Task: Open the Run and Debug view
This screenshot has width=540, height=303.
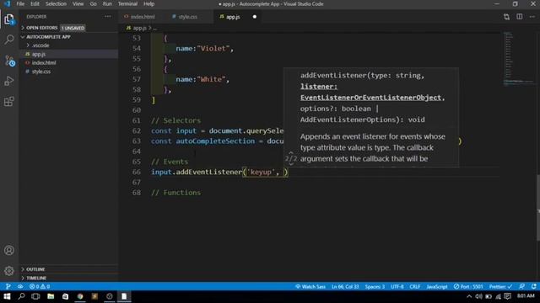Action: 9,81
